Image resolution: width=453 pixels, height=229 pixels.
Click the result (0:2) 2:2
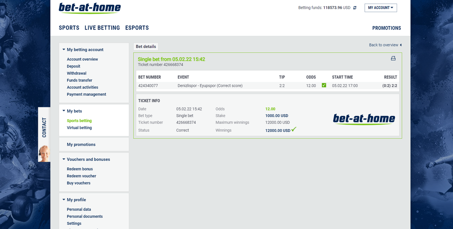point(390,86)
